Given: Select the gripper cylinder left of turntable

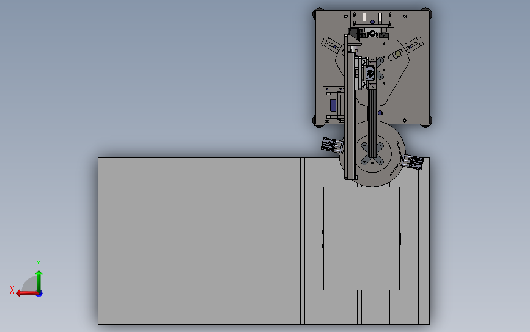Looking at the screenshot, I should tap(331, 145).
